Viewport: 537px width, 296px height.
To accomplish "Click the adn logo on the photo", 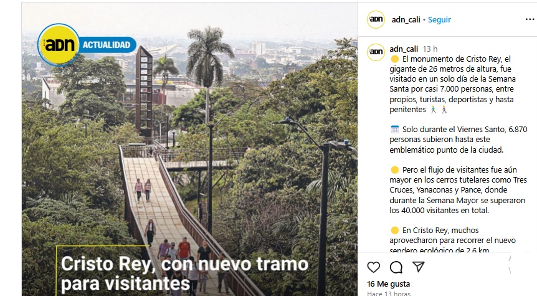I will [x=59, y=44].
